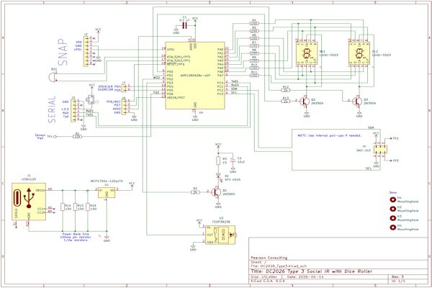This screenshot has width=432, height=288.
Task: Click the TP2 test point
Action: (x=390, y=139)
